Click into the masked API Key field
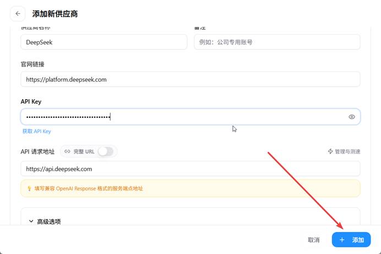 coord(190,117)
